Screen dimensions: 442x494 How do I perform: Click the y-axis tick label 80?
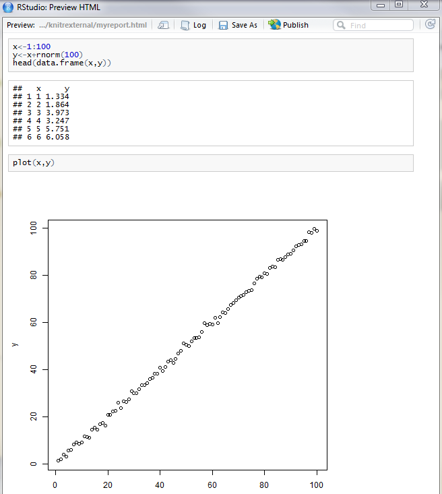point(33,276)
